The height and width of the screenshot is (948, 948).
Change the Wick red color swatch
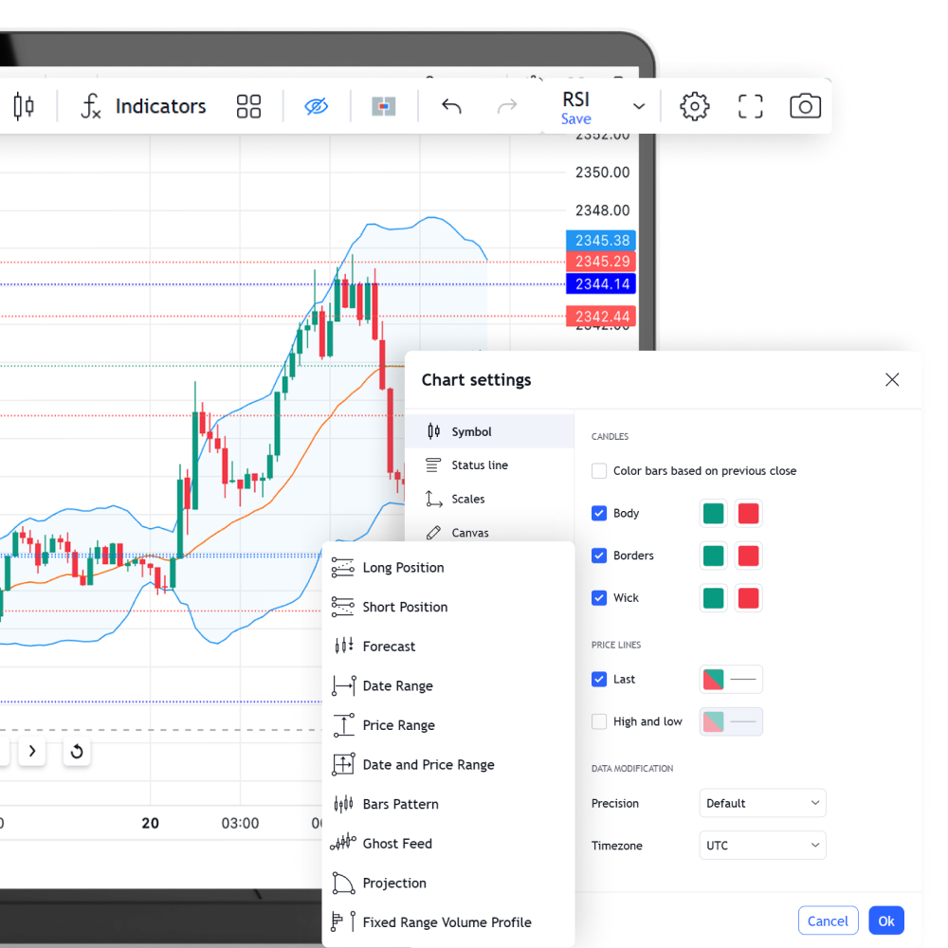[x=749, y=598]
